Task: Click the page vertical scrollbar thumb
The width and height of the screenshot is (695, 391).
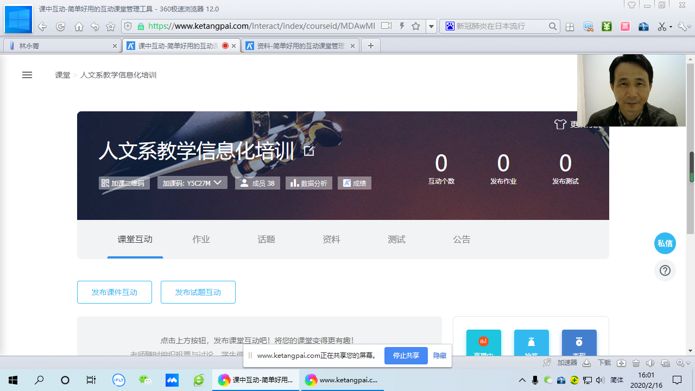Action: pos(691,168)
